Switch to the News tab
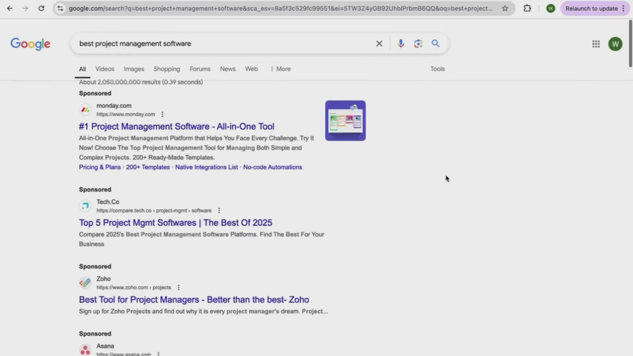 pyautogui.click(x=227, y=69)
